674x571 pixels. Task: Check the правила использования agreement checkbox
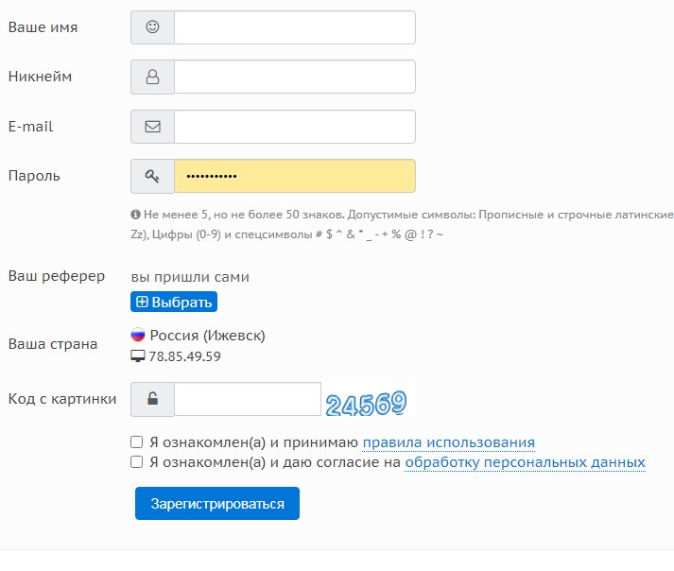(x=137, y=441)
